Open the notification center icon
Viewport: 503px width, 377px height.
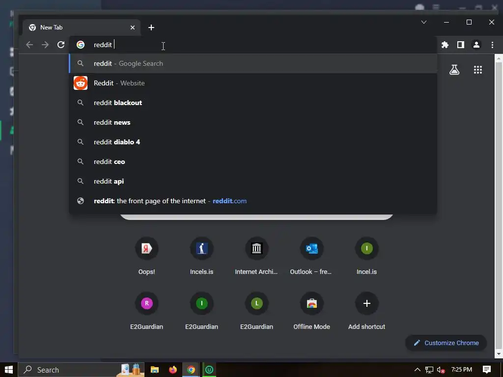[487, 370]
